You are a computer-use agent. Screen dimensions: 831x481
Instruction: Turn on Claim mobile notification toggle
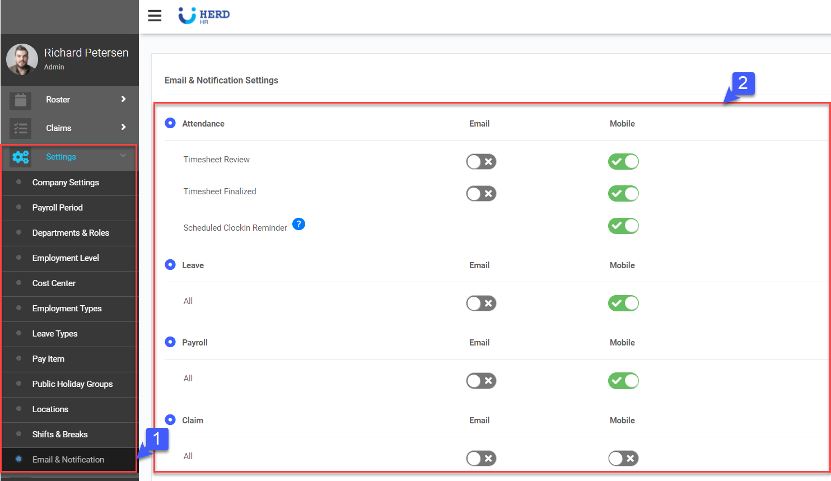tap(623, 458)
